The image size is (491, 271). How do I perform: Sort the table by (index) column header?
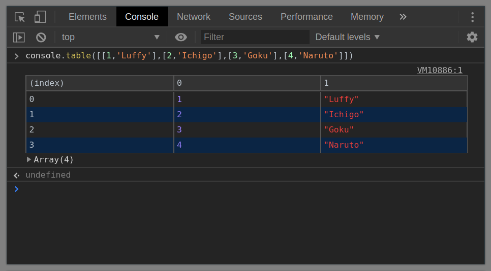(100, 83)
